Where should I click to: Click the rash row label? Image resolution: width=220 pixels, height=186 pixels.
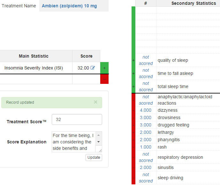pyautogui.click(x=162, y=147)
